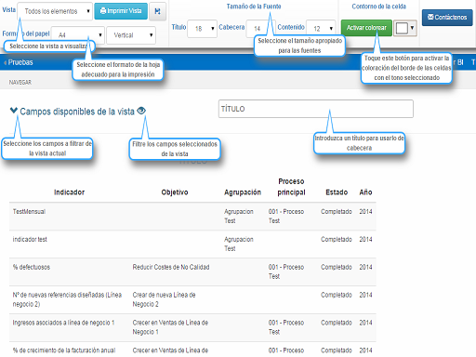Open the Título font size dropdown
Image resolution: width=476 pixels, height=357 pixels.
[202, 29]
